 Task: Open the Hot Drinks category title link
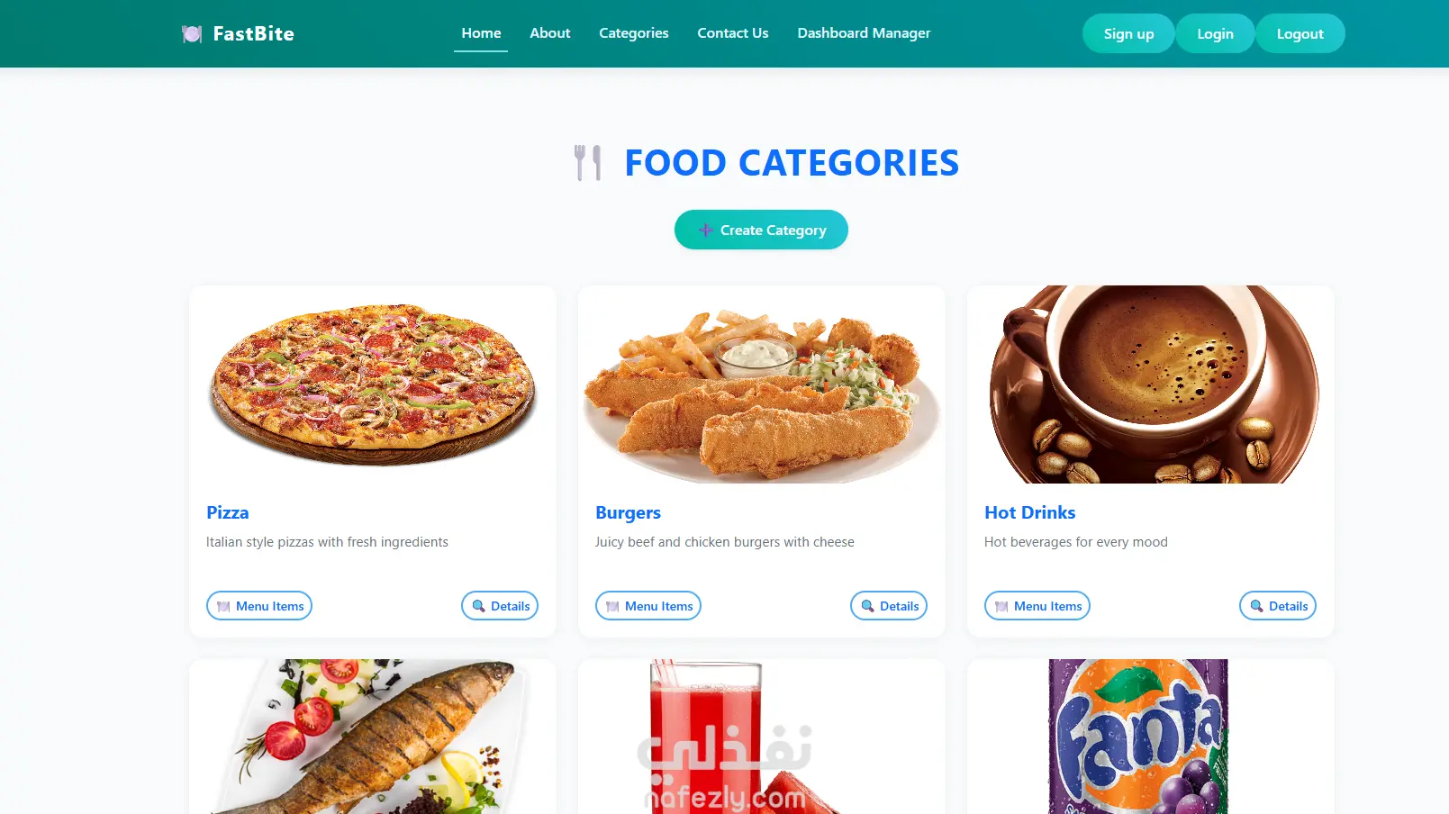(1029, 512)
